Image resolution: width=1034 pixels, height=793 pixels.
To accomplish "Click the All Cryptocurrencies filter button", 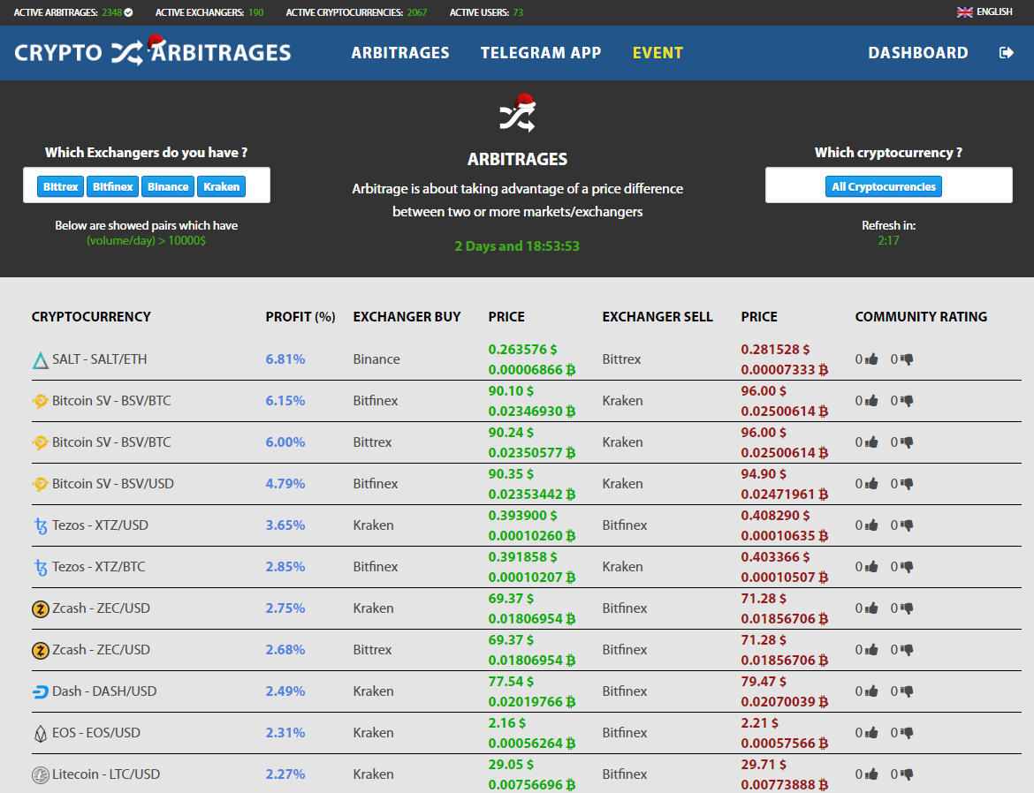I will [884, 186].
